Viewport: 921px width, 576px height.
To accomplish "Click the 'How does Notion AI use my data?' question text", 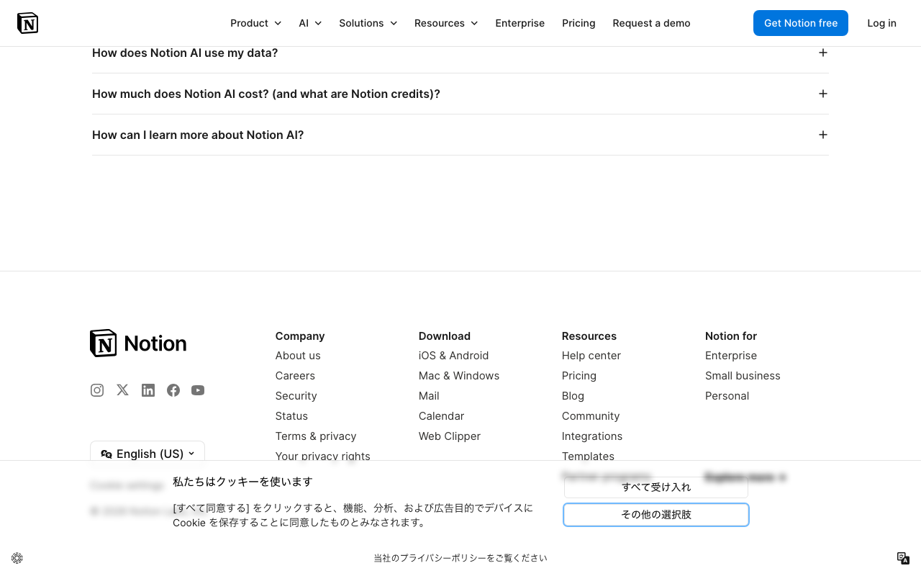I will [x=185, y=53].
